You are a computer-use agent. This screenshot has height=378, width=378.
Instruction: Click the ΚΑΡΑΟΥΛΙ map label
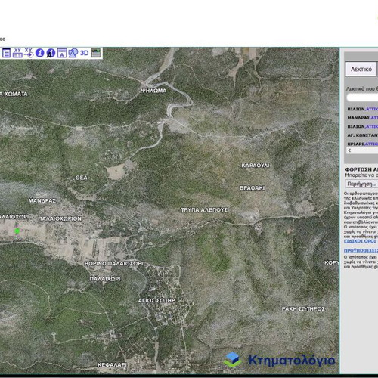pyautogui.click(x=256, y=166)
